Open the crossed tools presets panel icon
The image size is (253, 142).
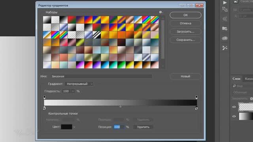pyautogui.click(x=225, y=48)
